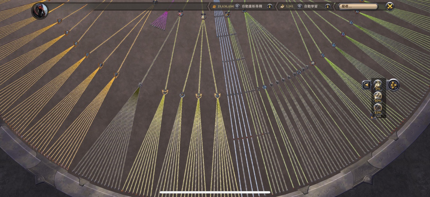
Task: Select grey node atop the olive-grey fan
Action: (x=140, y=85)
